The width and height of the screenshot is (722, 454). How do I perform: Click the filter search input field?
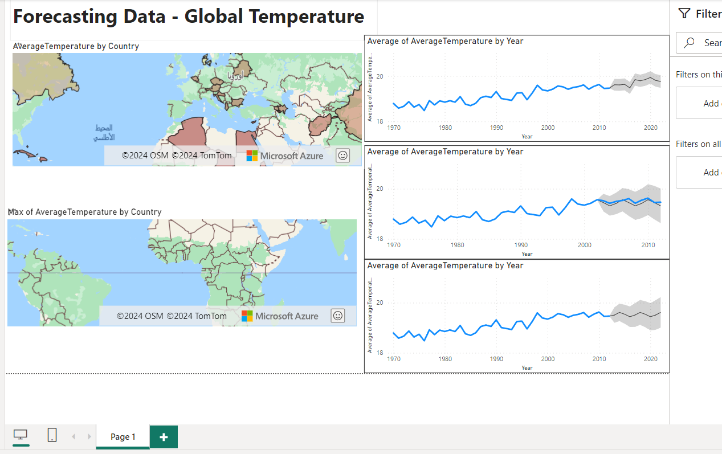click(x=709, y=43)
